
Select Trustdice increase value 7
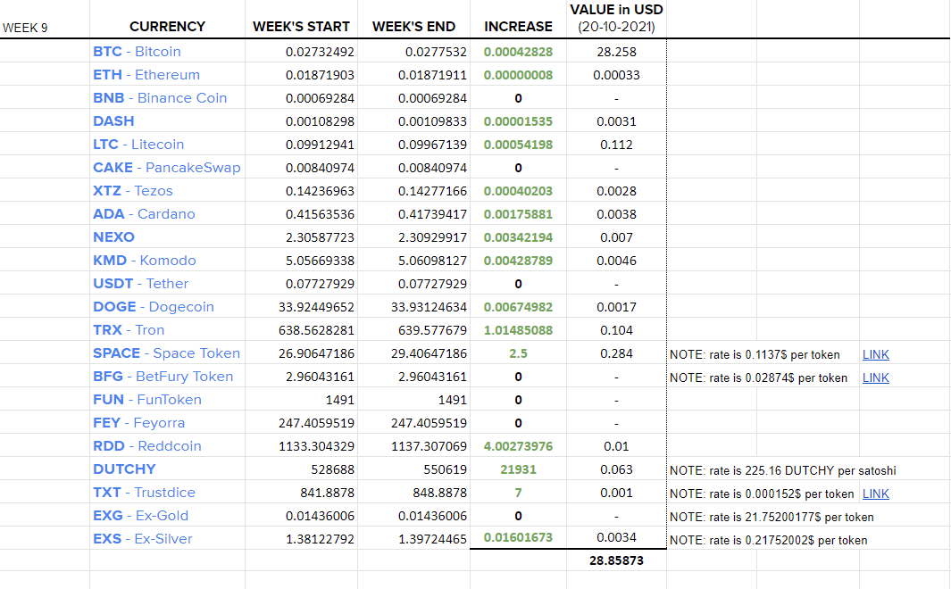(x=519, y=493)
